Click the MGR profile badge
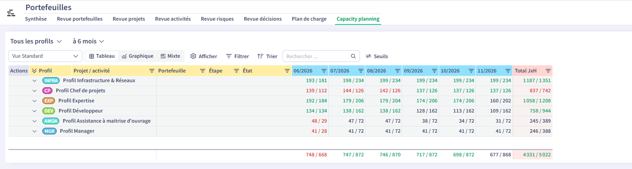Viewport: 632px width, 169px height. [49, 131]
